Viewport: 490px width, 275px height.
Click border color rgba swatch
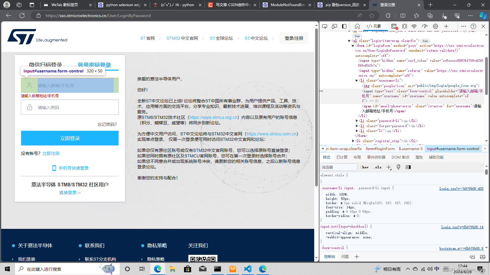pyautogui.click(x=365, y=203)
